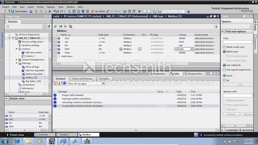Open the Online menu

pos(40,7)
